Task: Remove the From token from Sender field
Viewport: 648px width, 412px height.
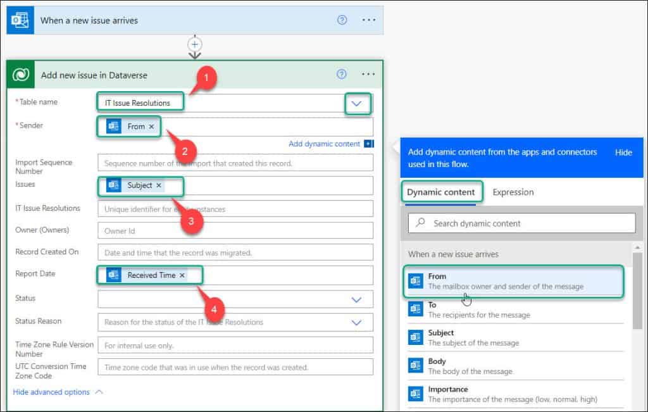Action: (152, 127)
